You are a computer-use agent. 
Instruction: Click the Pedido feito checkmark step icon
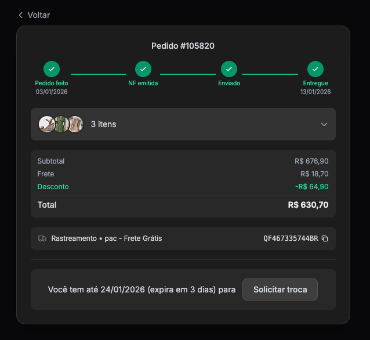52,69
